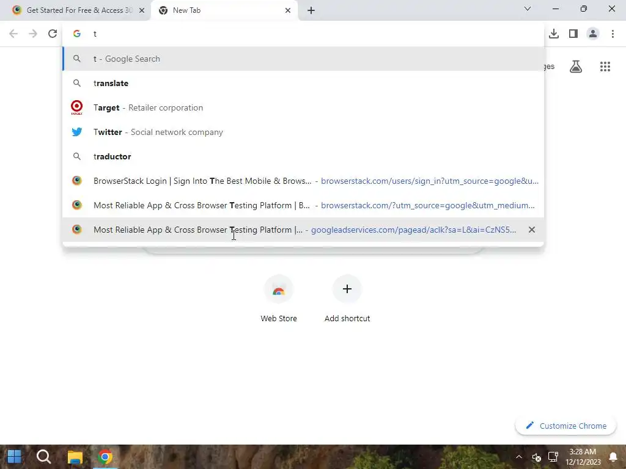This screenshot has width=626, height=469.
Task: Reload the page with the refresh icon
Action: point(53,34)
